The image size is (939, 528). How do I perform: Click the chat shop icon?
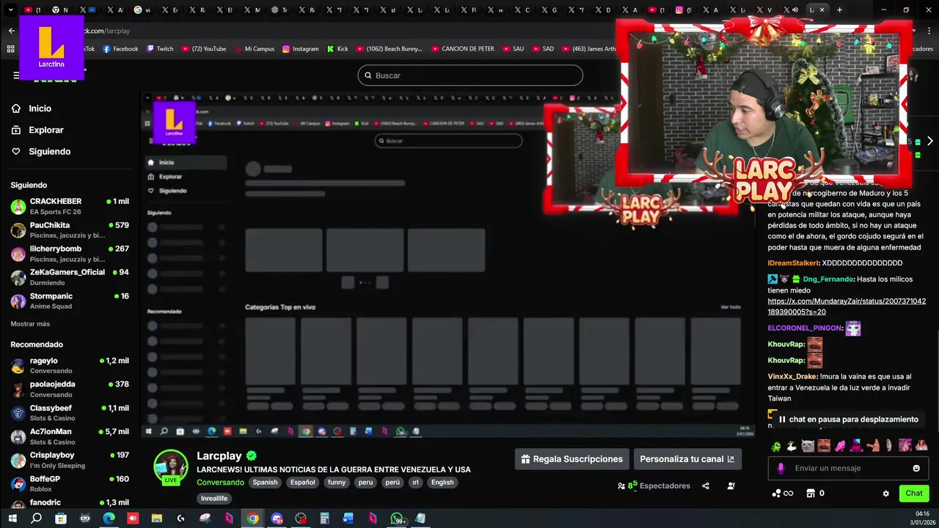[811, 494]
